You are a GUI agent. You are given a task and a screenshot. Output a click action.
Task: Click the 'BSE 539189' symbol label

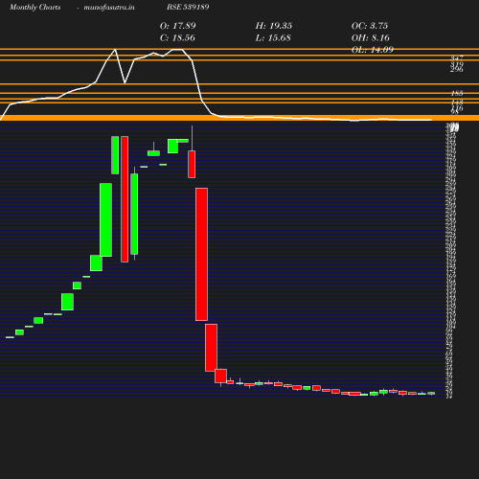[188, 7]
